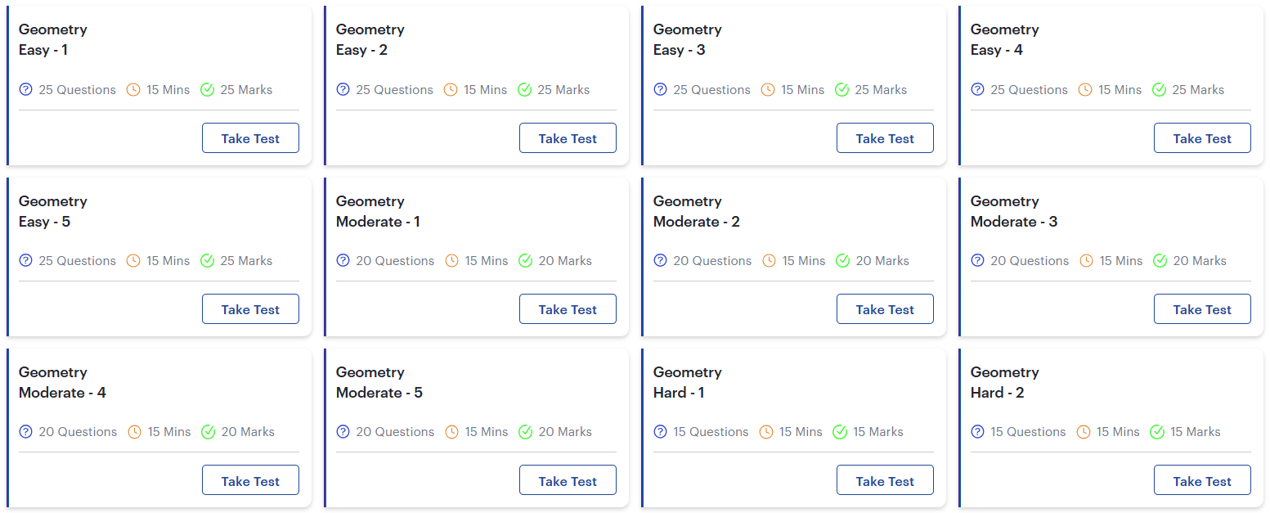Take the Geometry Easy - 1 test
Viewport: 1270px width, 513px height.
tap(250, 137)
